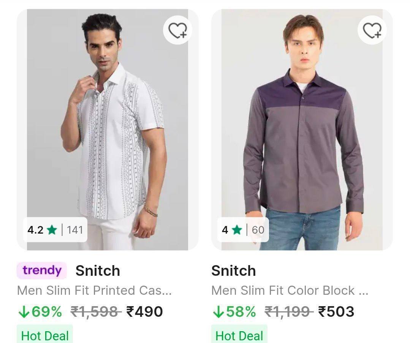Open Snitch brand of color block shirt

(233, 271)
